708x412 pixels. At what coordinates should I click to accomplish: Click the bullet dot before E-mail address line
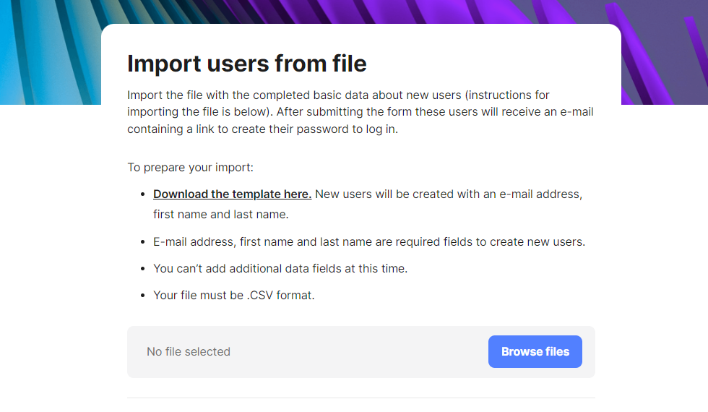point(141,242)
